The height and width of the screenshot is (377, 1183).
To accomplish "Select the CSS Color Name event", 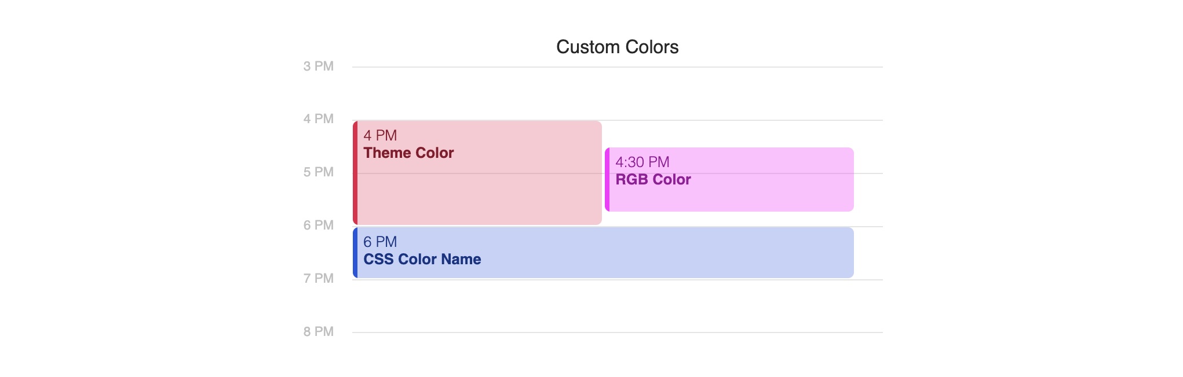I will click(x=603, y=253).
